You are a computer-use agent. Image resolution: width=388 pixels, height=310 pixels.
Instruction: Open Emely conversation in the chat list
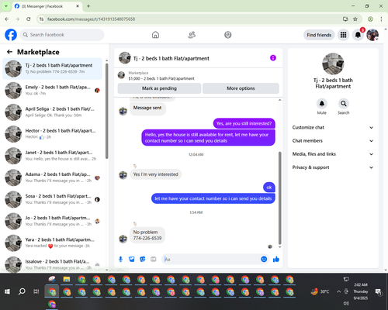pos(52,91)
